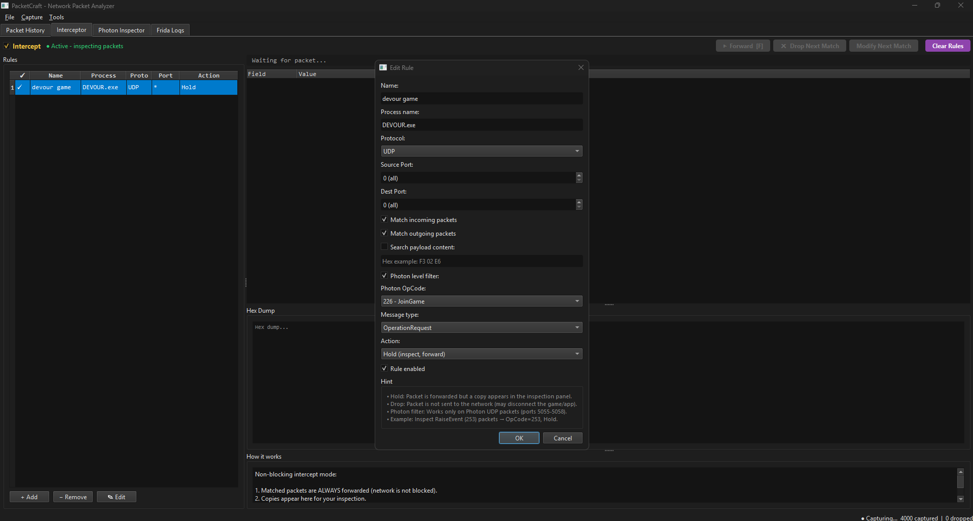Click the Source Port field

point(478,178)
